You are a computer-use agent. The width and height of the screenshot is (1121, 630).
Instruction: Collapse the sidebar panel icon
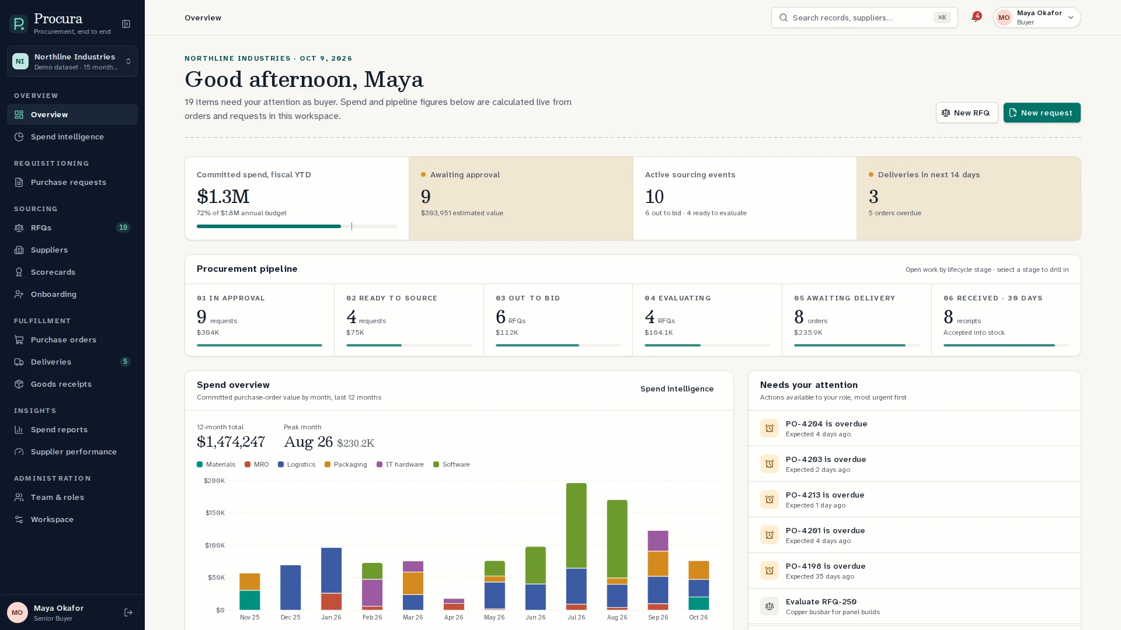[x=126, y=24]
